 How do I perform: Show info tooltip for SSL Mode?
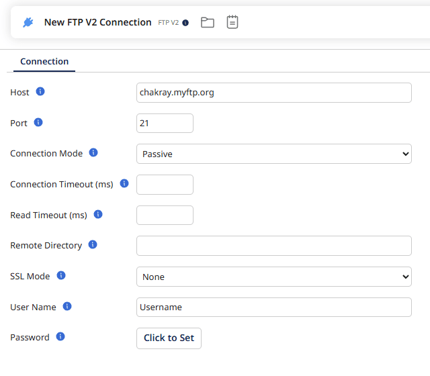pos(61,275)
